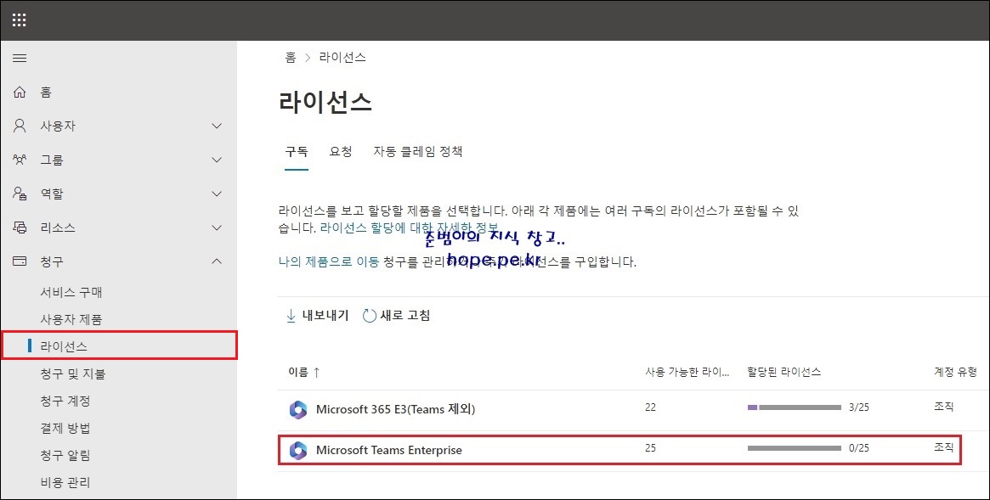Screen dimensions: 990x500
Task: Click the home house icon in sidebar
Action: 20,92
